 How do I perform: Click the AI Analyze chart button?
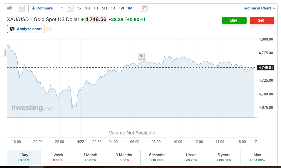tap(26, 29)
